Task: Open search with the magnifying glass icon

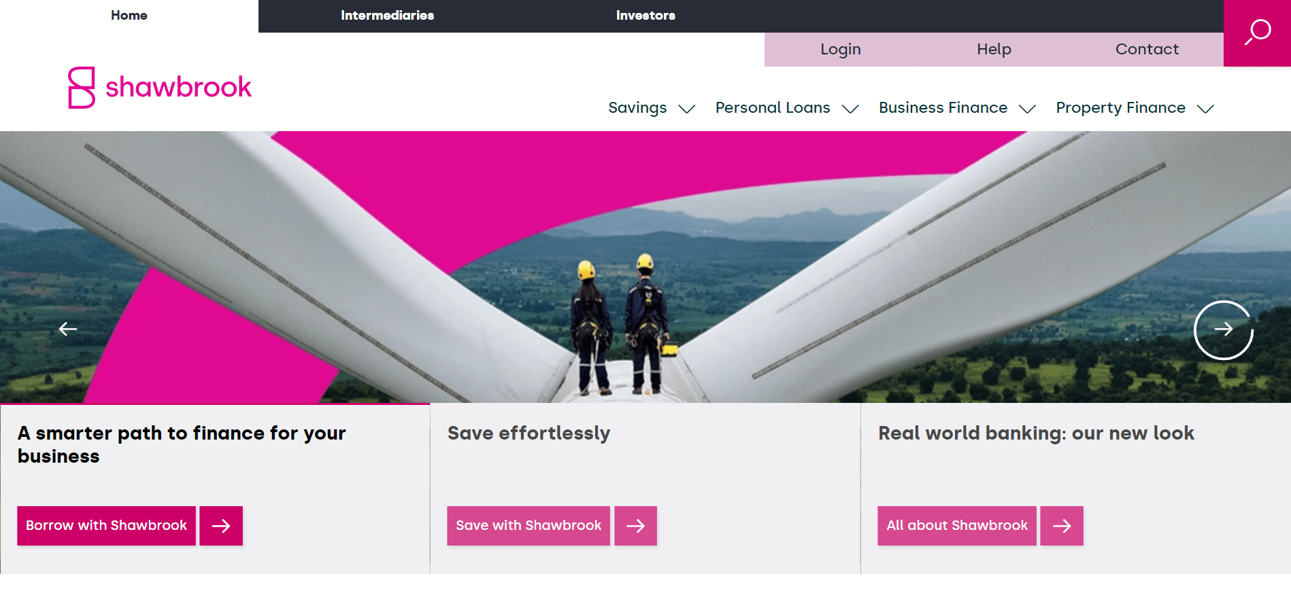Action: click(x=1257, y=32)
